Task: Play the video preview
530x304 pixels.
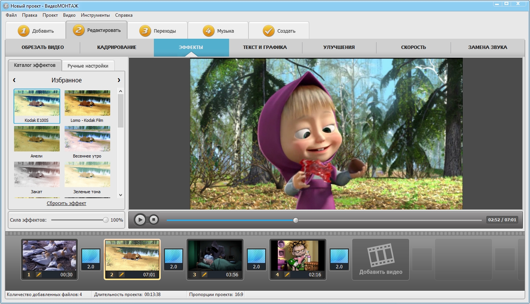Action: [140, 219]
